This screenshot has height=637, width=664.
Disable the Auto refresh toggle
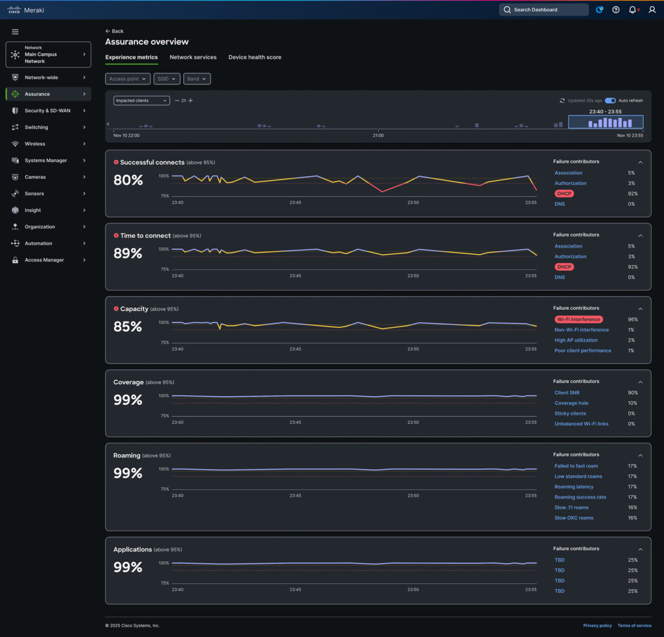(610, 100)
